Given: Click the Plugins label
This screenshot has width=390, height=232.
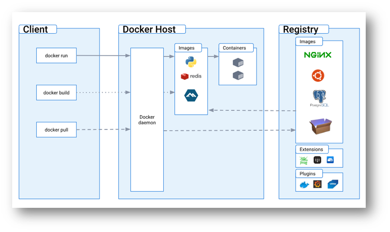Looking at the screenshot, I should pos(307,174).
